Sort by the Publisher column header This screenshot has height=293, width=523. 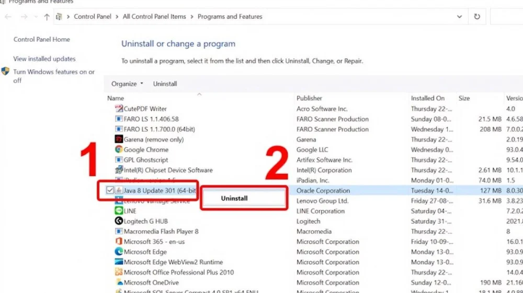[x=309, y=98]
